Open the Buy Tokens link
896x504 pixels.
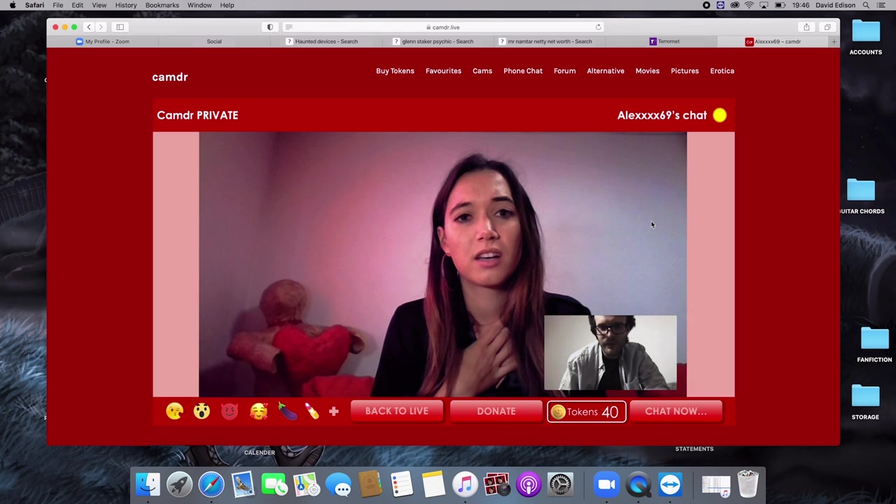(x=395, y=71)
